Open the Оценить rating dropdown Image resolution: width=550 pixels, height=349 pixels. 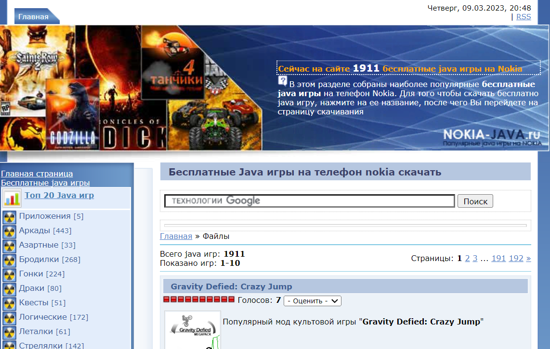pyautogui.click(x=313, y=301)
